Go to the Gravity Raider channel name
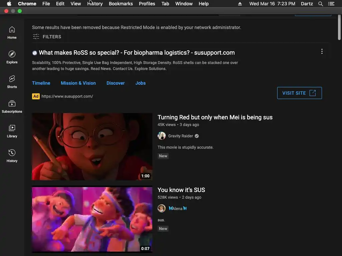342x256 pixels. click(181, 136)
